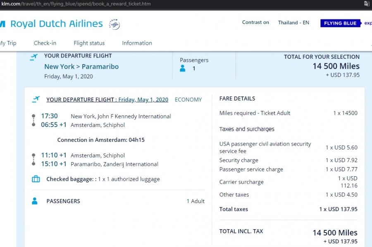Click the browser URL address bar
Screen dimensions: 372x247
pyautogui.click(x=165, y=4)
